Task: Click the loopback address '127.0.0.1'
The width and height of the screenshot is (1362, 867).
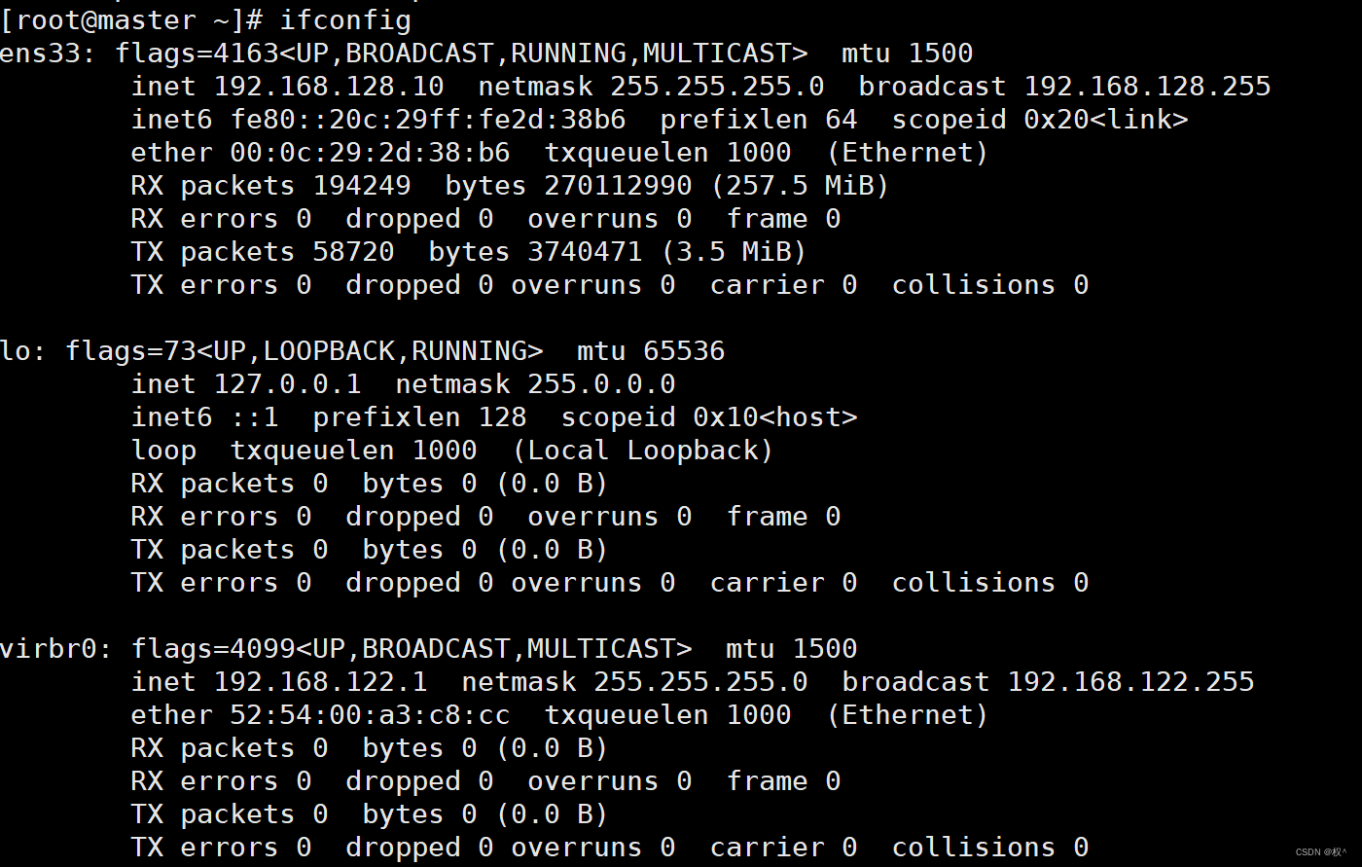Action: [x=287, y=383]
